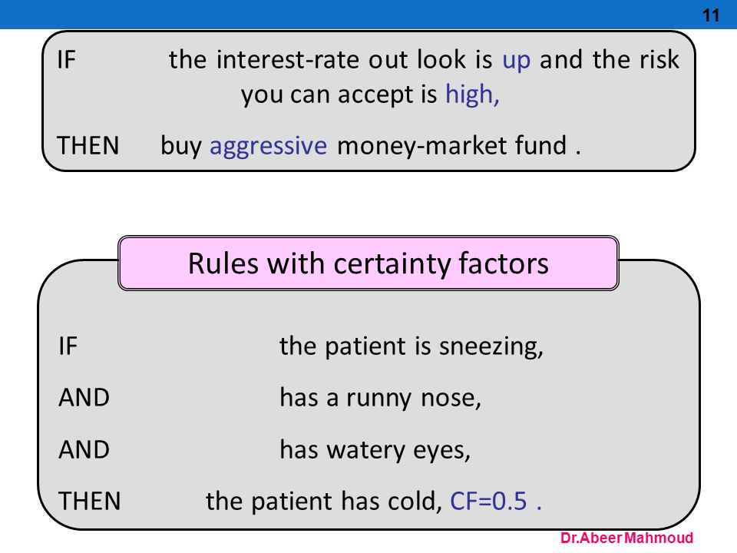Click the blue word 'high,'
The width and height of the screenshot is (737, 553).
(x=472, y=94)
